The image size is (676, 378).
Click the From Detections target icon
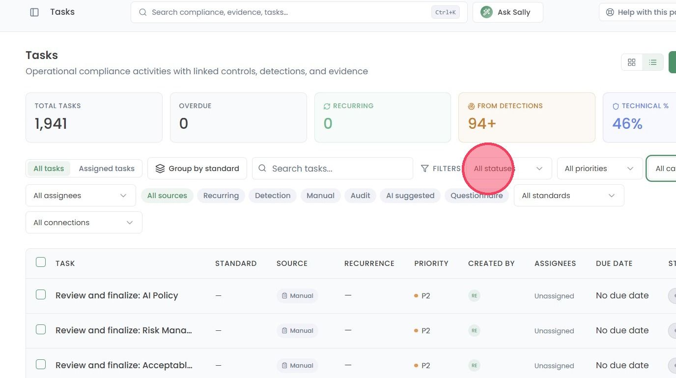click(471, 106)
